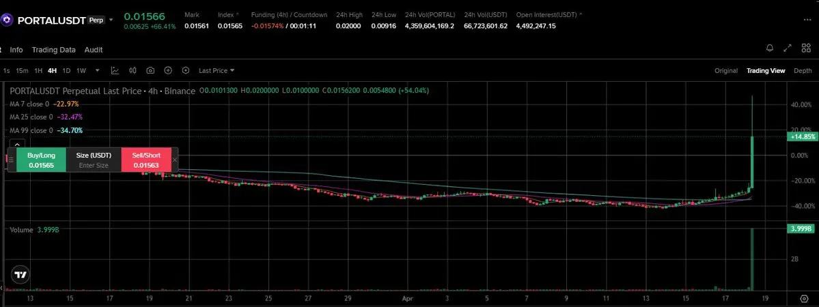This screenshot has width=819, height=307.
Task: Click the Volume 3.999B indicator label
Action: coord(34,230)
